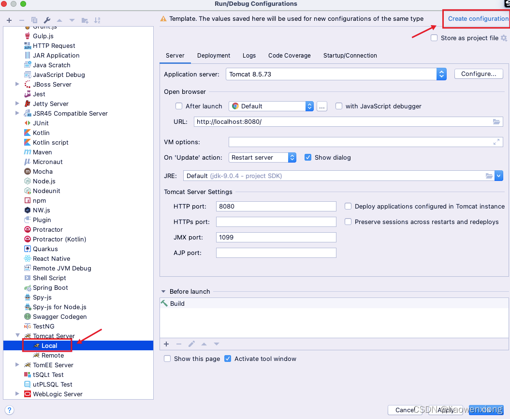The width and height of the screenshot is (510, 419).
Task: Select Swagger Codegen template
Action: (59, 317)
